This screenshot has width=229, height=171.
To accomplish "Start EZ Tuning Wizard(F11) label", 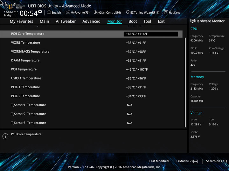I will pyautogui.click(x=145, y=13).
